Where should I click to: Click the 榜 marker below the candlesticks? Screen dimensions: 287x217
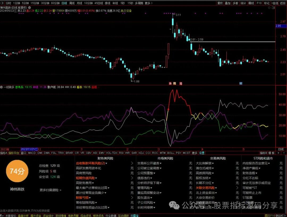[175, 83]
